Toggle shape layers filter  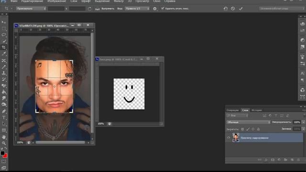282,116
